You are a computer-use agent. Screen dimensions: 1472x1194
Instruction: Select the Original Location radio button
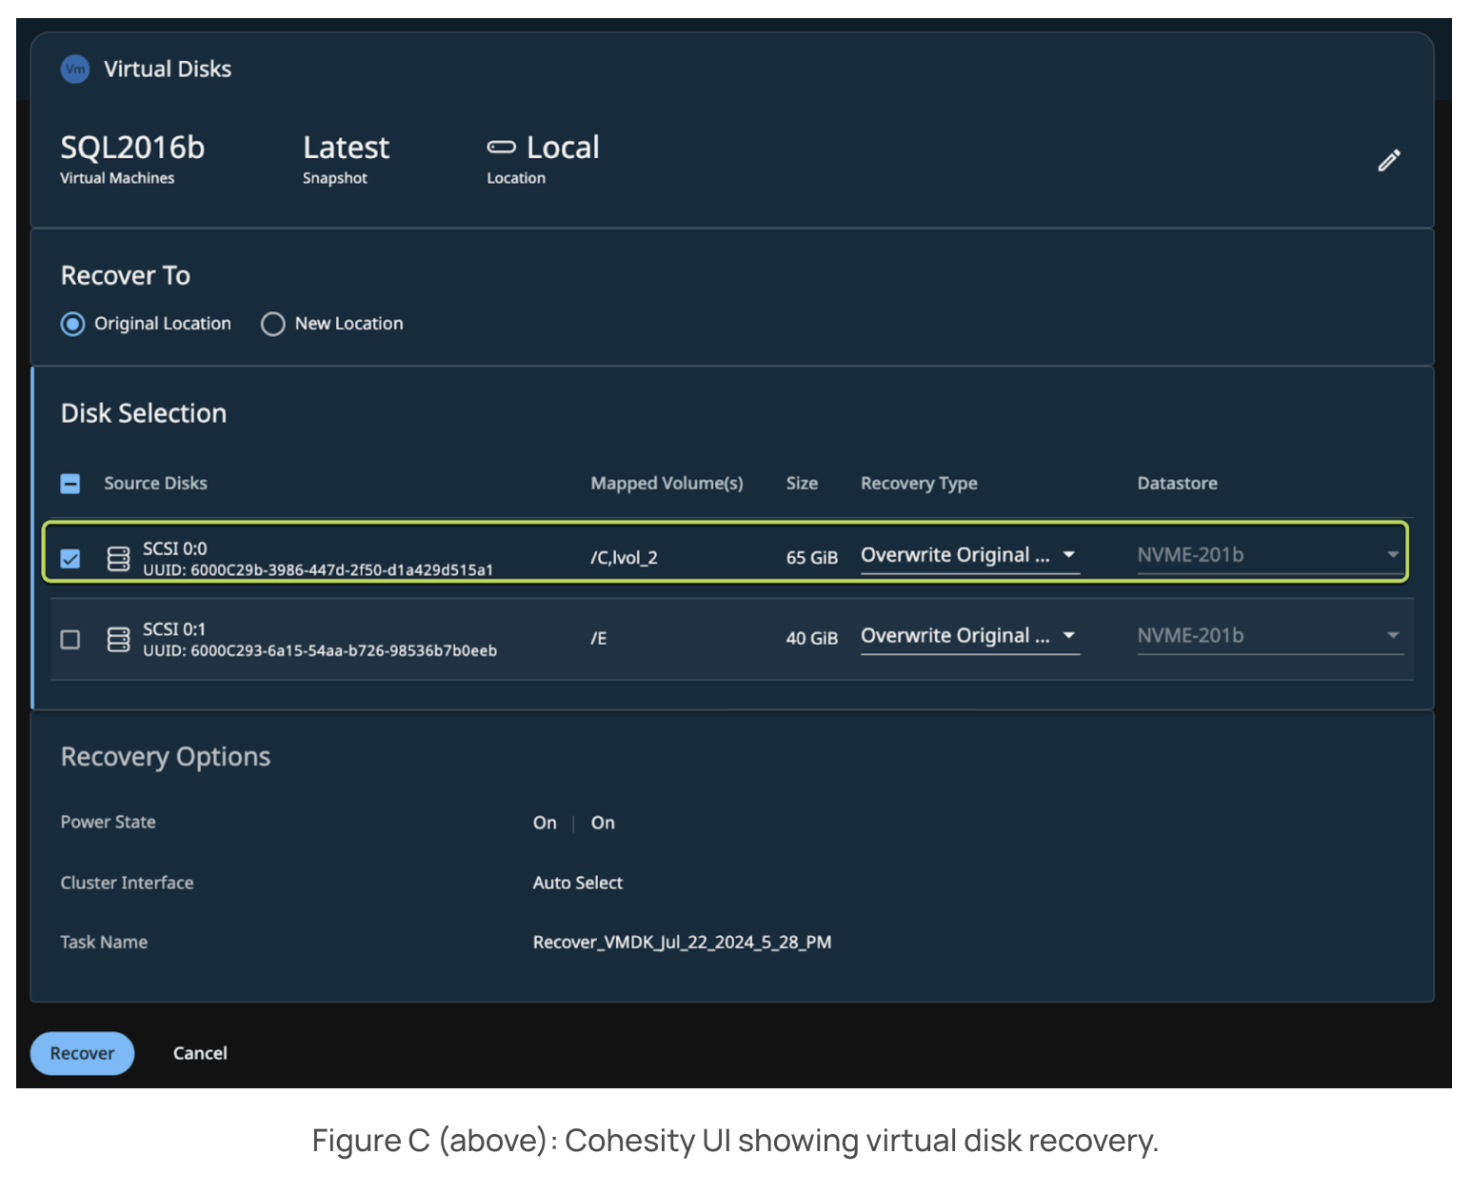click(x=73, y=325)
